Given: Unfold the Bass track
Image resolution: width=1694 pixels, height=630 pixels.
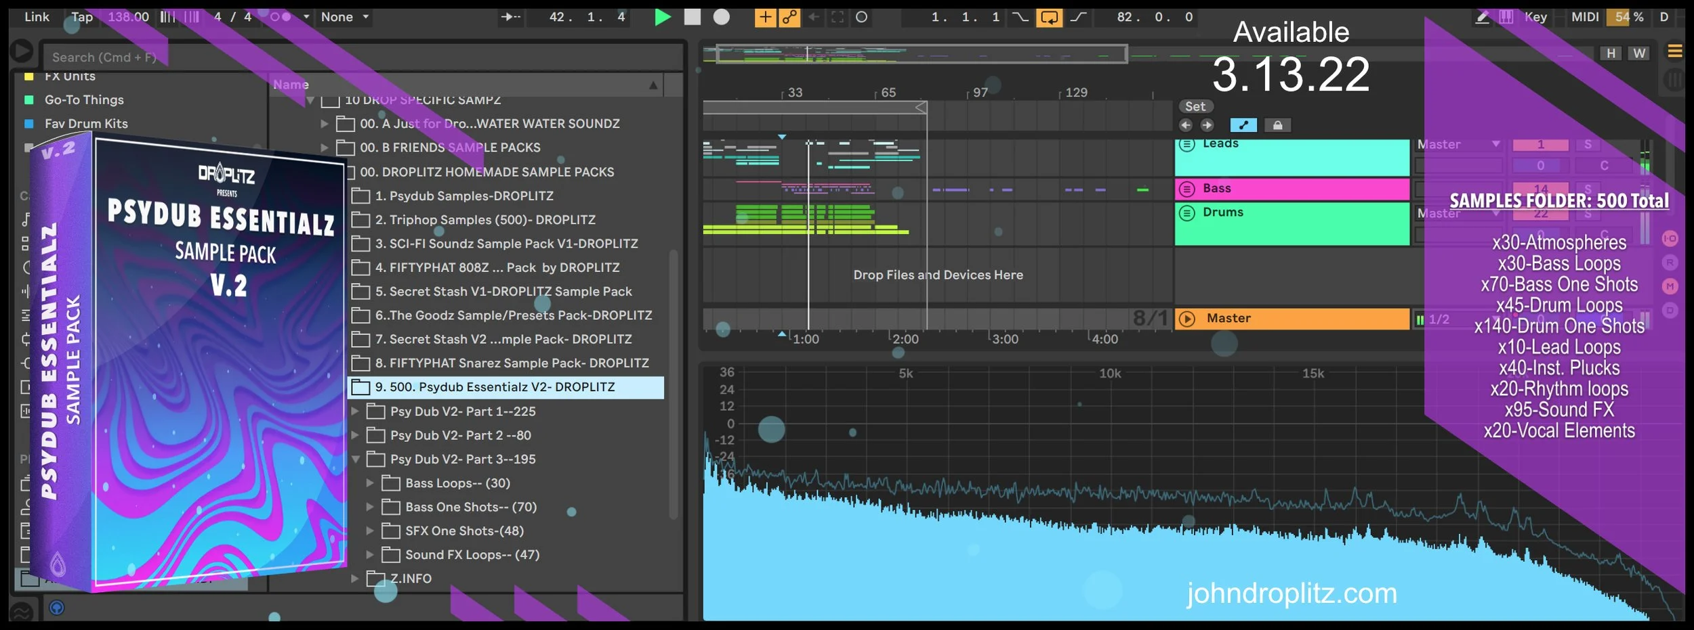Looking at the screenshot, I should [1186, 189].
